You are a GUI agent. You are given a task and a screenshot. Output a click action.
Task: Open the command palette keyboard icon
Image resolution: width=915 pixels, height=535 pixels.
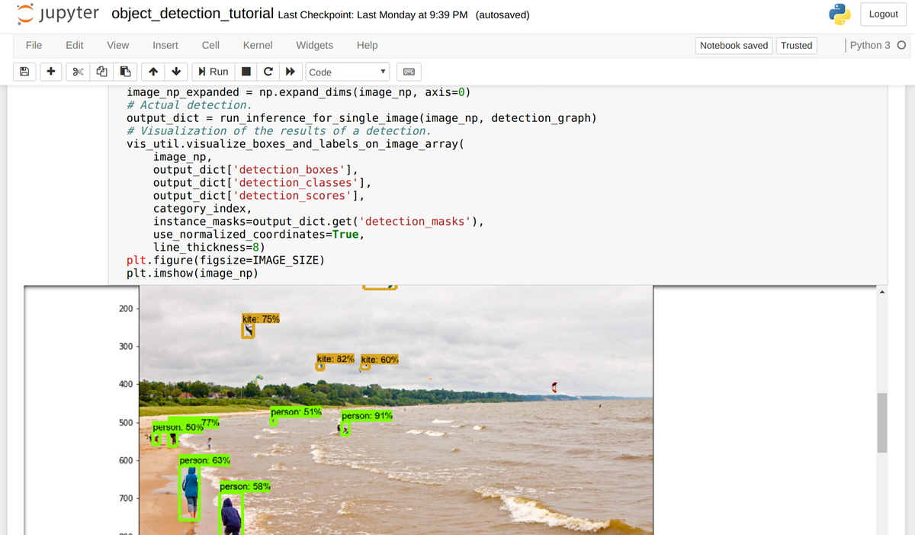coord(408,71)
